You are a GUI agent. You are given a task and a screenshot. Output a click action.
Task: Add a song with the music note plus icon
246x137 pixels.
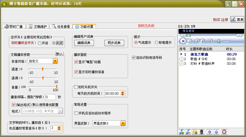(181, 132)
